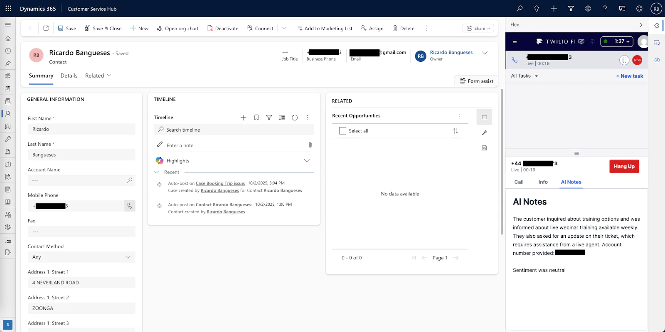Open the feedback smiley icon

(x=639, y=8)
